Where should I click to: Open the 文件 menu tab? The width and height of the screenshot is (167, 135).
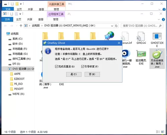tap(7, 19)
